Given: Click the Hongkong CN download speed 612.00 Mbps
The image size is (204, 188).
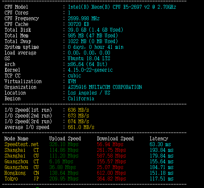Looking at the screenshot, I should click(111, 173).
